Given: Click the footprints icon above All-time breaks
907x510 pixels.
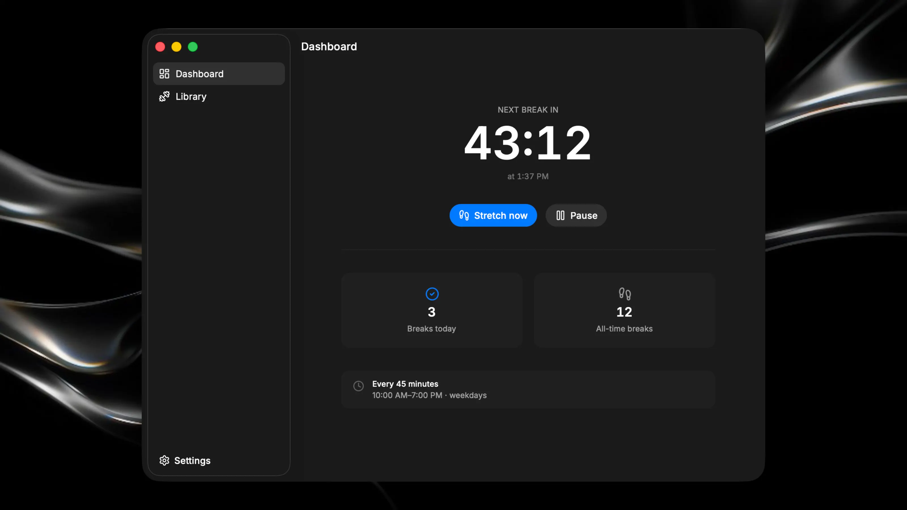Looking at the screenshot, I should [625, 294].
